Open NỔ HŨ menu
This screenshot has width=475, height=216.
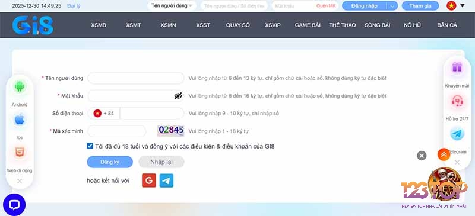pyautogui.click(x=412, y=25)
